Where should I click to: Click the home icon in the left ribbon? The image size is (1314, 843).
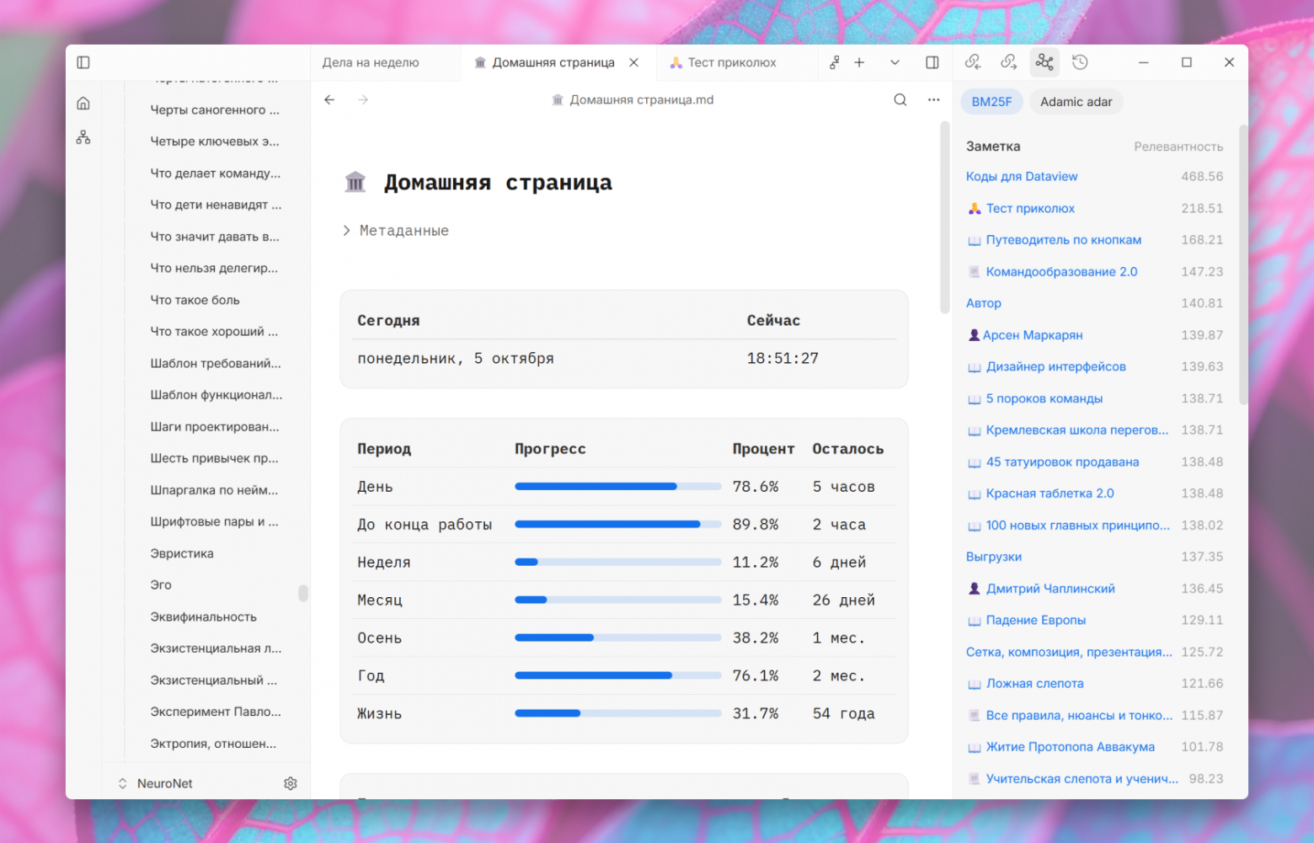pos(83,104)
